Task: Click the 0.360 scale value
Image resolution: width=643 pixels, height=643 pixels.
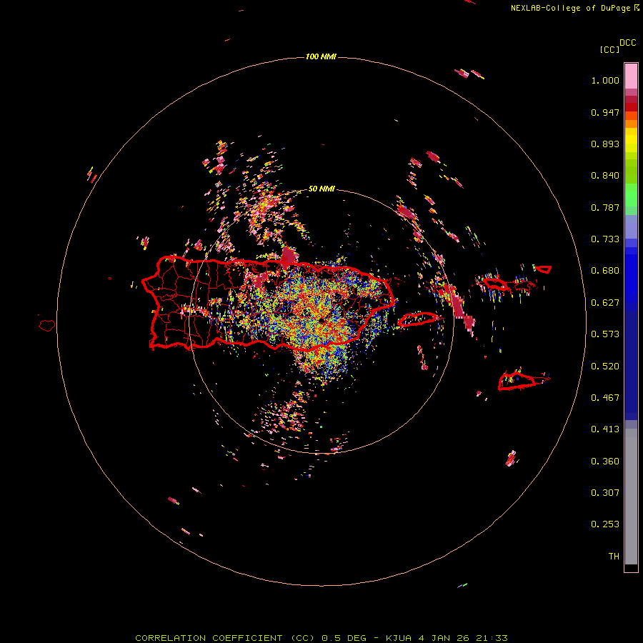Action: pyautogui.click(x=605, y=462)
